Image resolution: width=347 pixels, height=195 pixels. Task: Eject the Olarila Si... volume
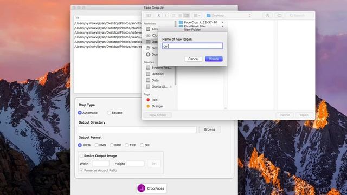coord(171,87)
